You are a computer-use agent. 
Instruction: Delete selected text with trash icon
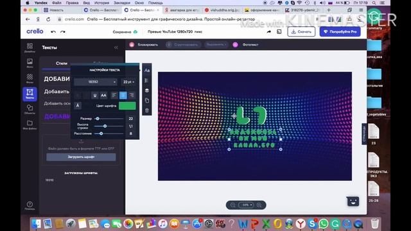[x=147, y=110]
